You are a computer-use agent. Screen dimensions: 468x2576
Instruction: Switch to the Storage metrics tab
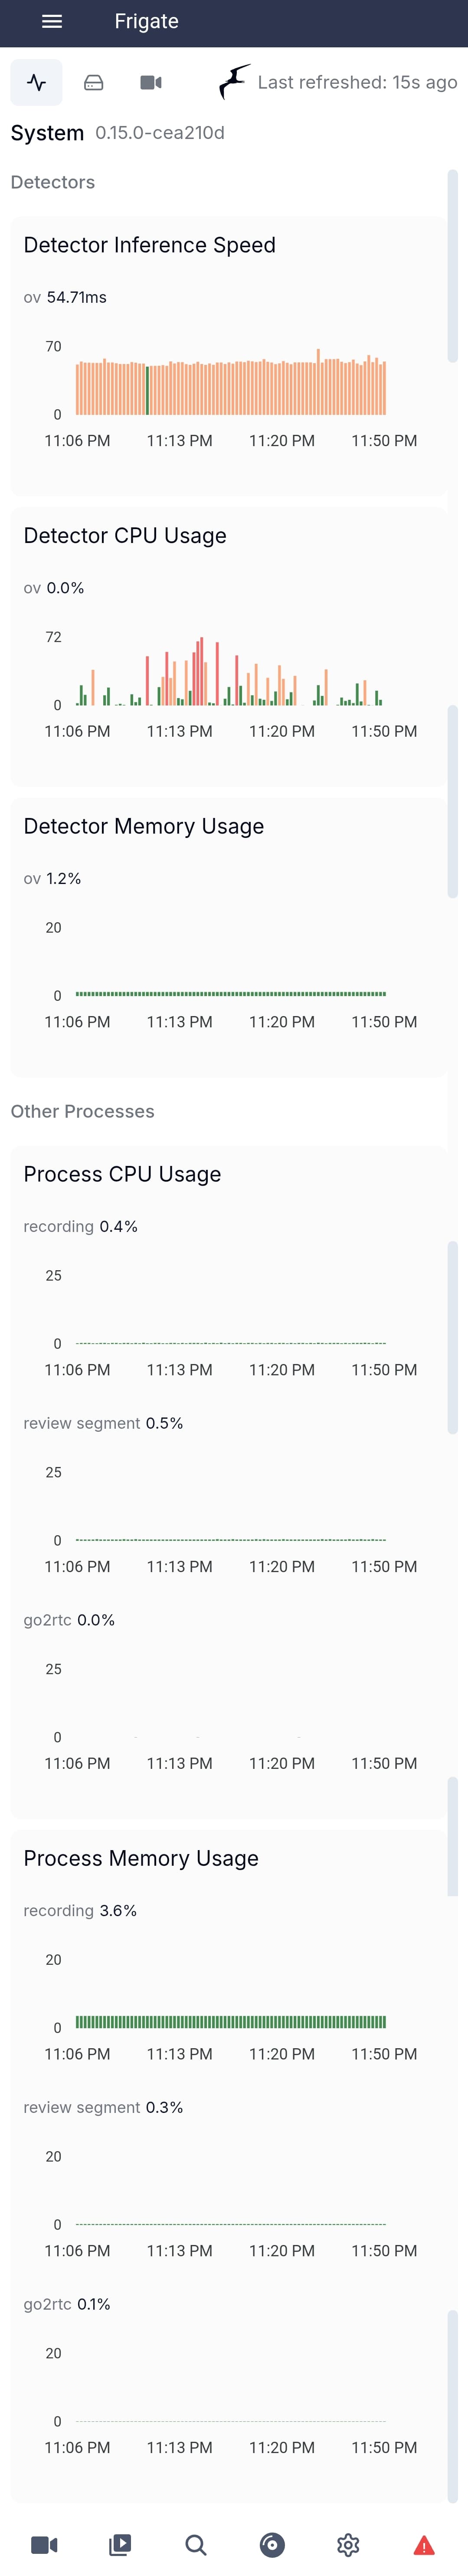point(94,82)
